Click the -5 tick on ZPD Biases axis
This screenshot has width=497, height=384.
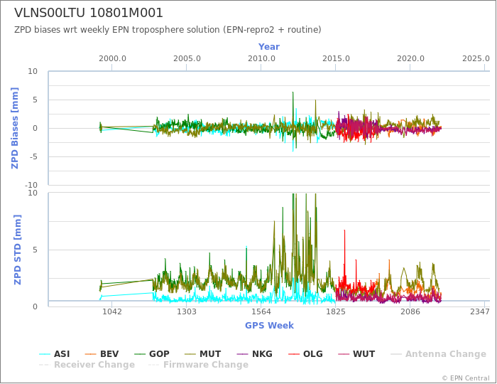pyautogui.click(x=33, y=156)
